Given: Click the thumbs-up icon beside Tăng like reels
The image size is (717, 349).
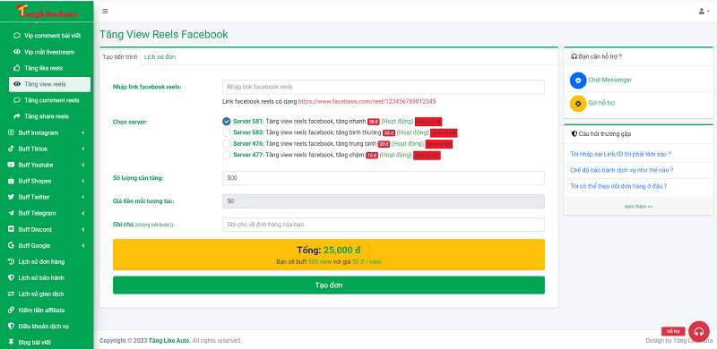Looking at the screenshot, I should click(17, 68).
